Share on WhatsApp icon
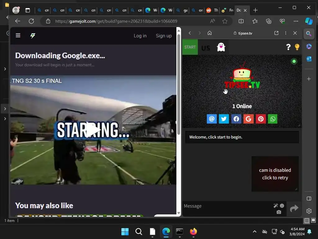 [273, 119]
